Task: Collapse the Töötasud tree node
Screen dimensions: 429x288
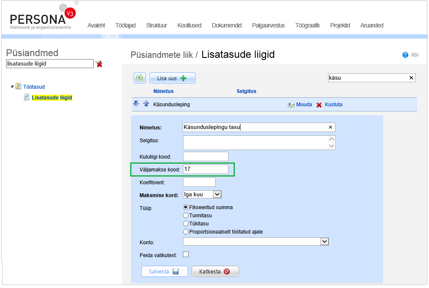Action: click(x=12, y=87)
